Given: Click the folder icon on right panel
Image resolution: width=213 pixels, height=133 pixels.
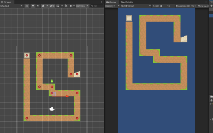Looking at the screenshot, I should [x=212, y=96].
